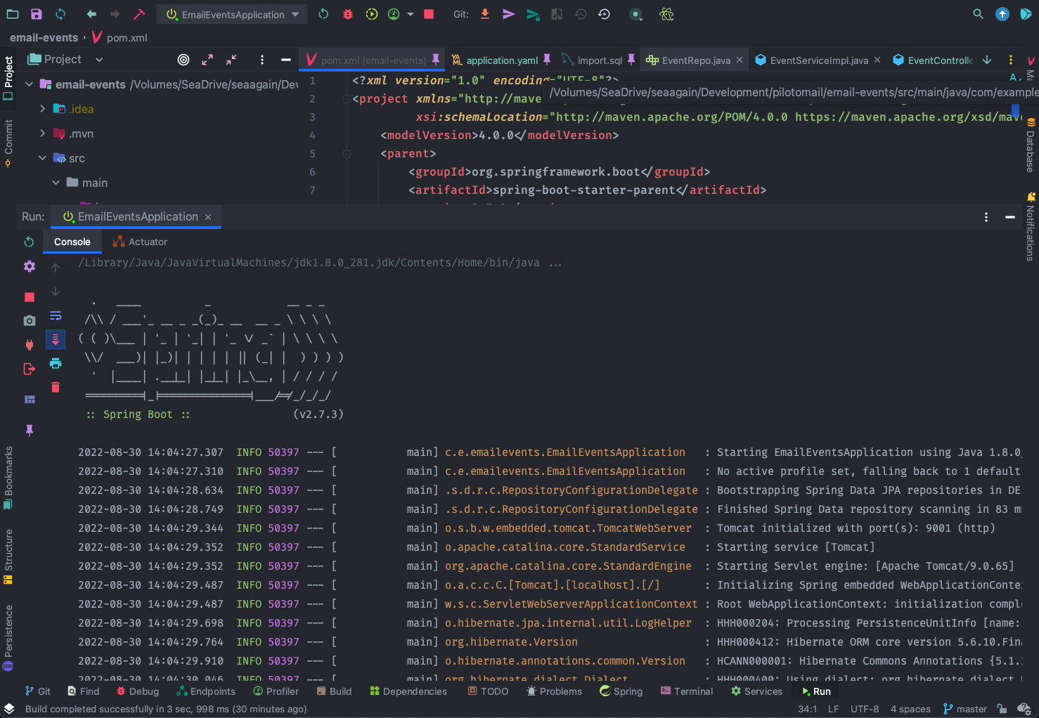Image resolution: width=1039 pixels, height=718 pixels.
Task: Click master branch in status bar
Action: (964, 709)
